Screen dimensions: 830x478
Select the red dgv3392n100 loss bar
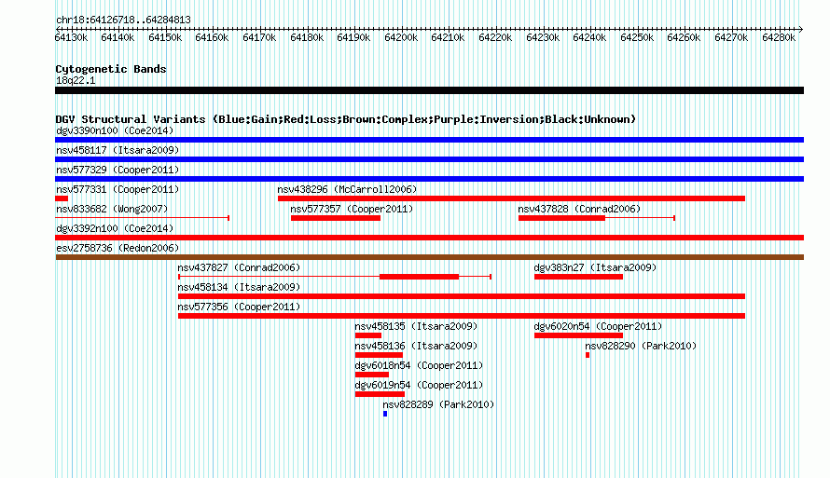click(x=429, y=238)
